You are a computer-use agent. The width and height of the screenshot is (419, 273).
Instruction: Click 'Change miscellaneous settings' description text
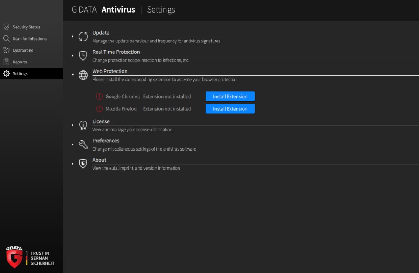point(144,149)
